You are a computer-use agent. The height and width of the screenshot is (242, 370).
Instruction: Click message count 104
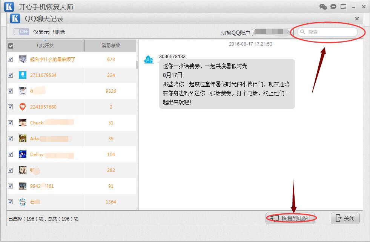111,155
